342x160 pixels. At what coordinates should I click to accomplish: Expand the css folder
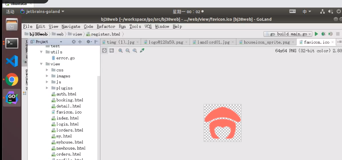point(47,70)
